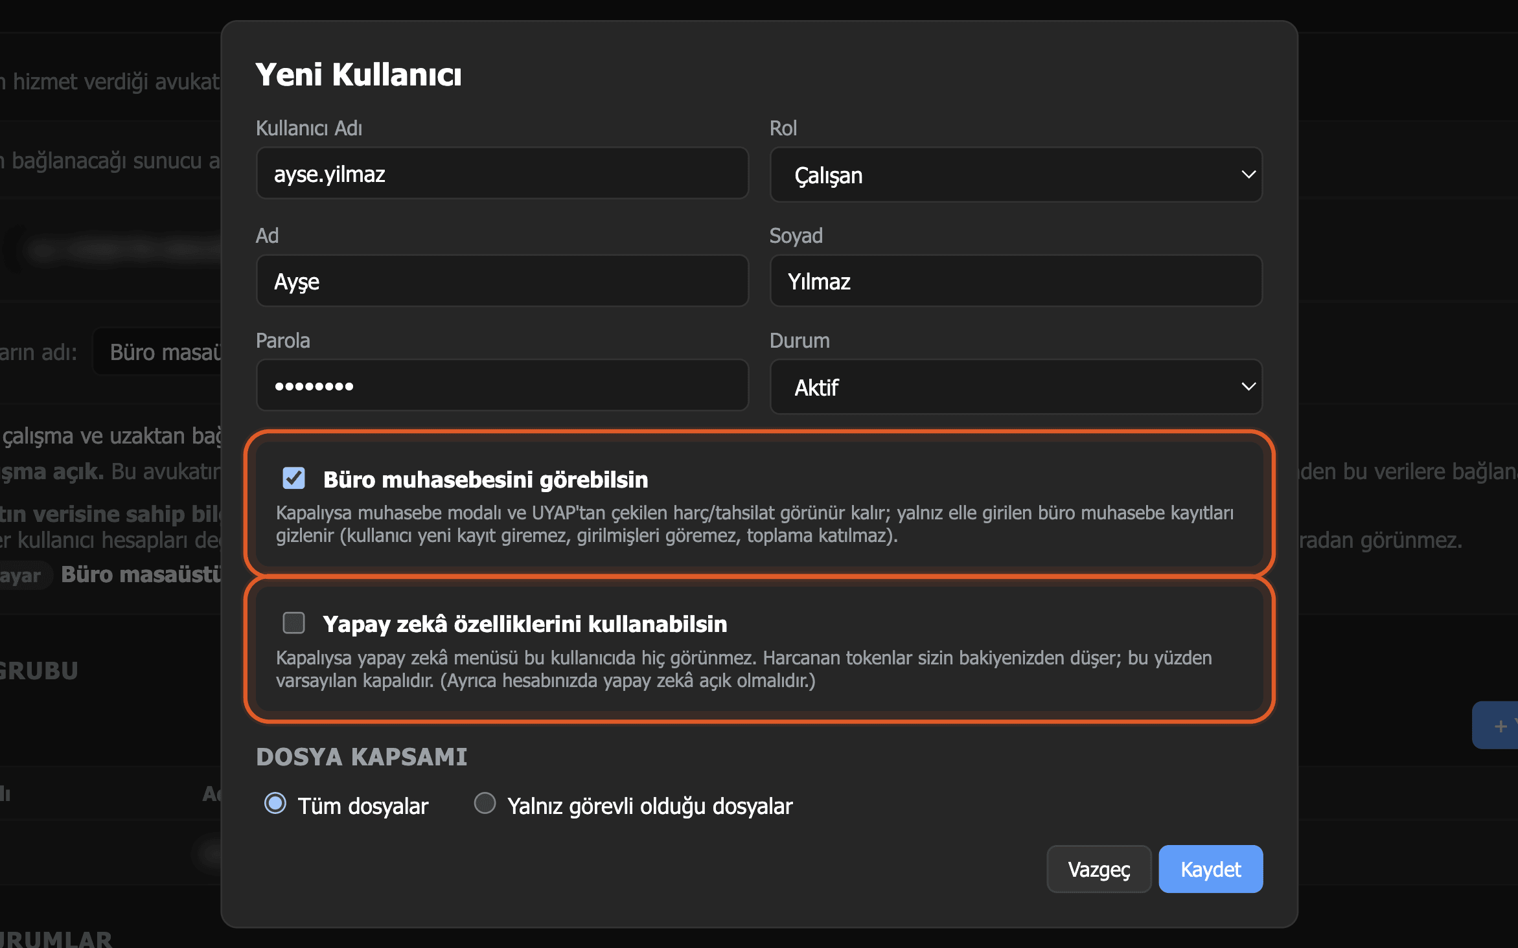Click the Rol field label
The image size is (1518, 948).
783,128
